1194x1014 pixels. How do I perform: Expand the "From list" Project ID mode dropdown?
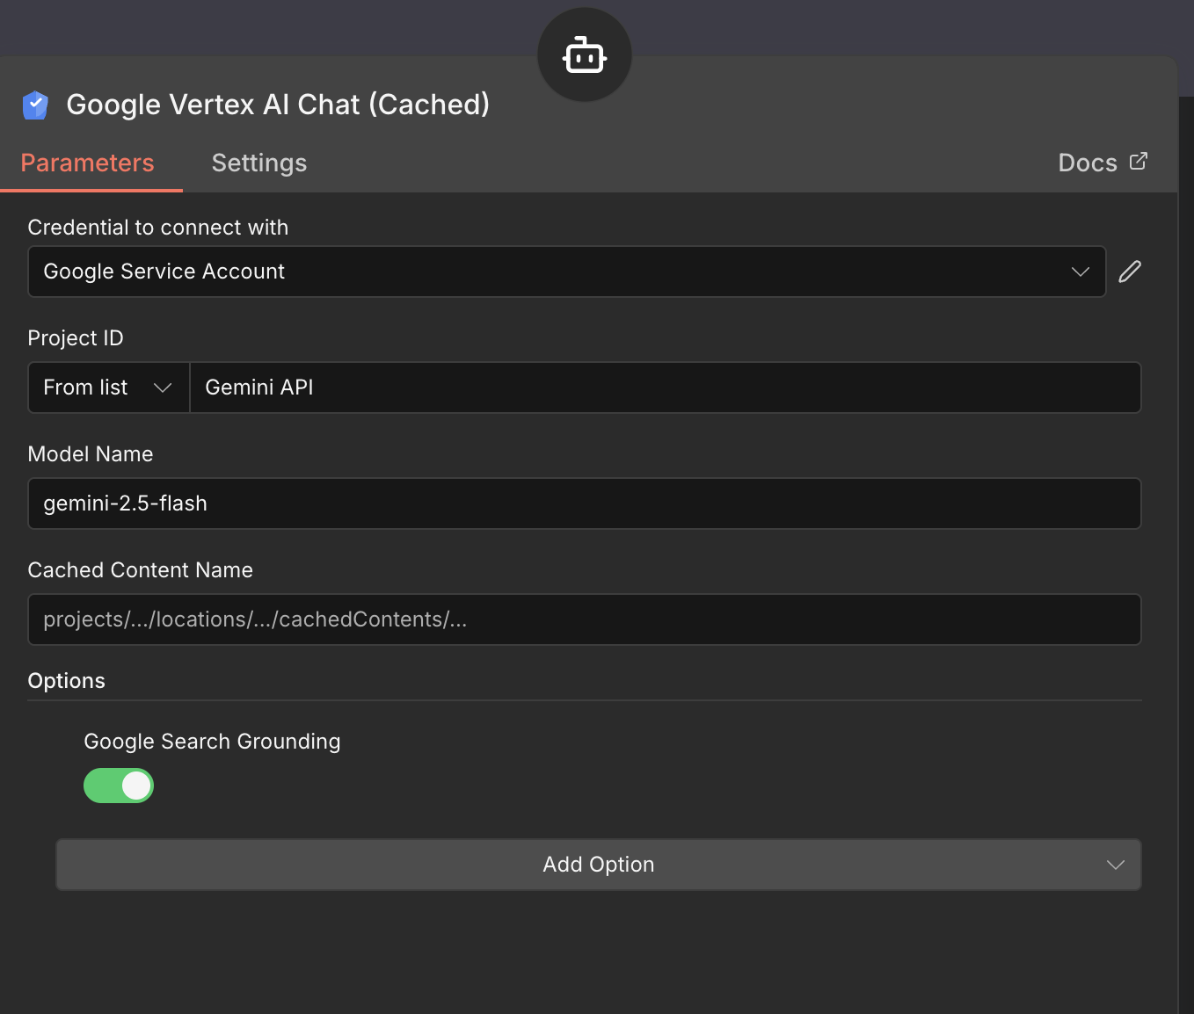[x=108, y=387]
